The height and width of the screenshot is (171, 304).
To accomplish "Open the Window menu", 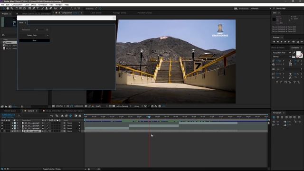I will 59,5.
